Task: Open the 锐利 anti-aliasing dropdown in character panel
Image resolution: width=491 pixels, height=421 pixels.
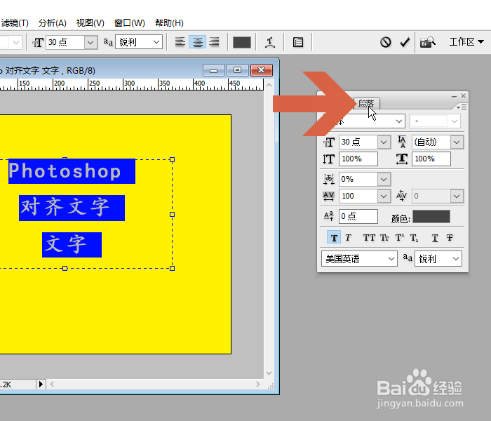Action: pyautogui.click(x=438, y=259)
